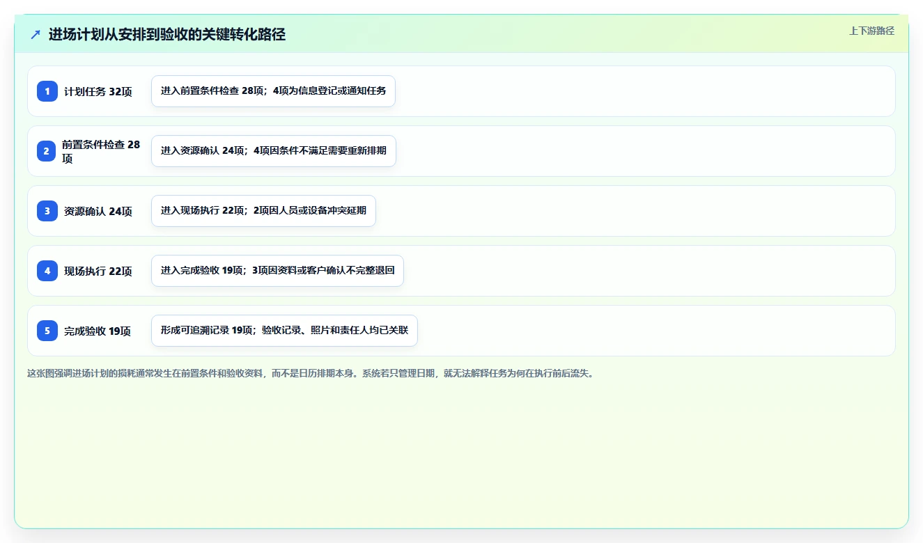The image size is (923, 543).
Task: Click the 形成可追溯记录 19项 description box
Action: pyautogui.click(x=284, y=331)
